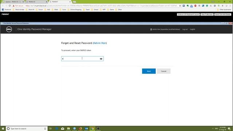Reload the page with refresh icon
The height and width of the screenshot is (131, 233).
[10, 6]
